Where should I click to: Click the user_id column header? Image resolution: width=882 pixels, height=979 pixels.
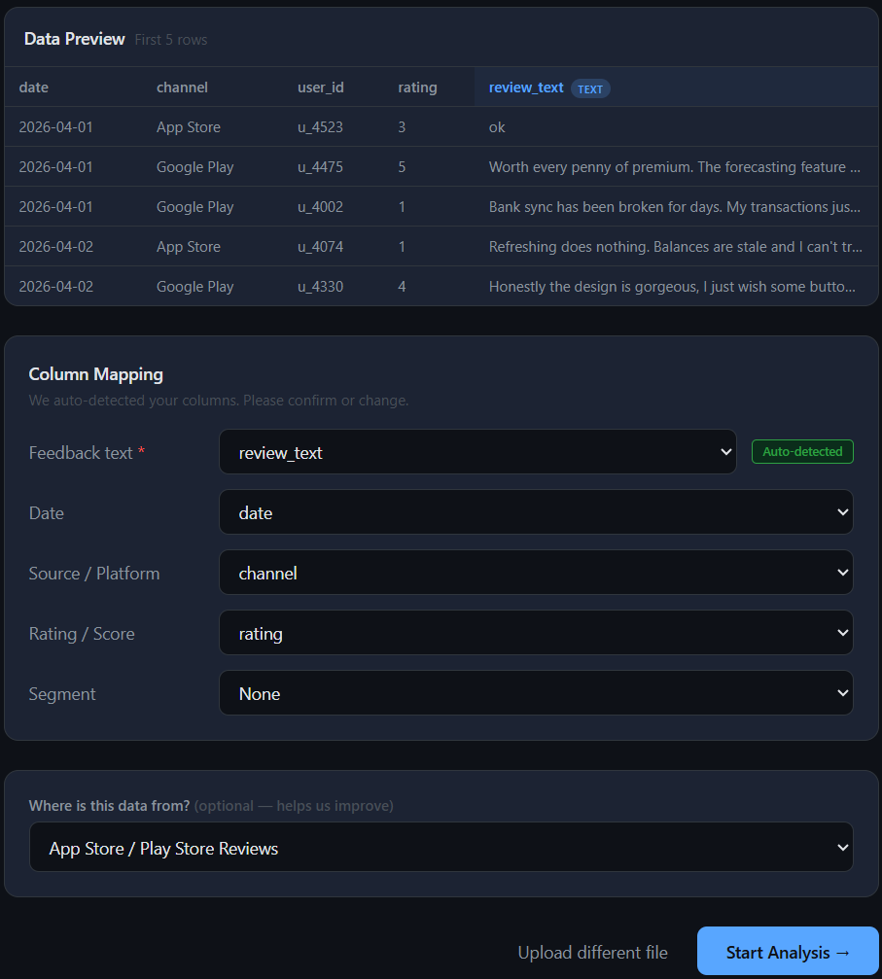coord(321,87)
